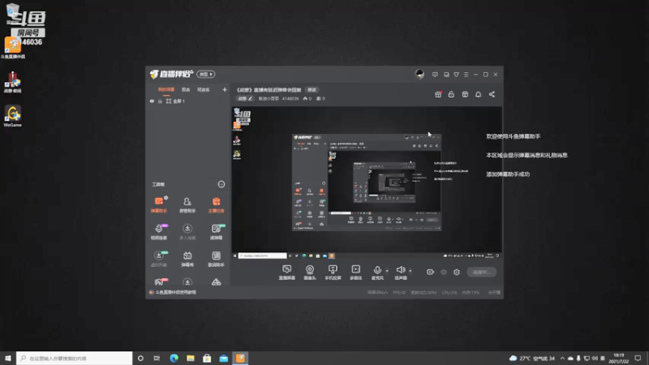The image size is (649, 365).
Task: Open the 视频连麦 video co-stream tool
Action: point(158,232)
